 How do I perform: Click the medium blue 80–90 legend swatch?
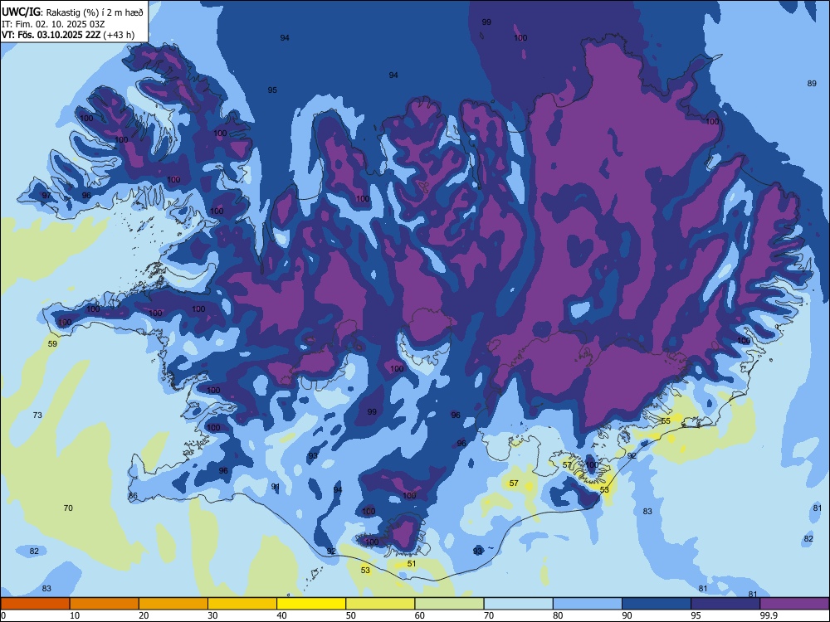[588, 604]
